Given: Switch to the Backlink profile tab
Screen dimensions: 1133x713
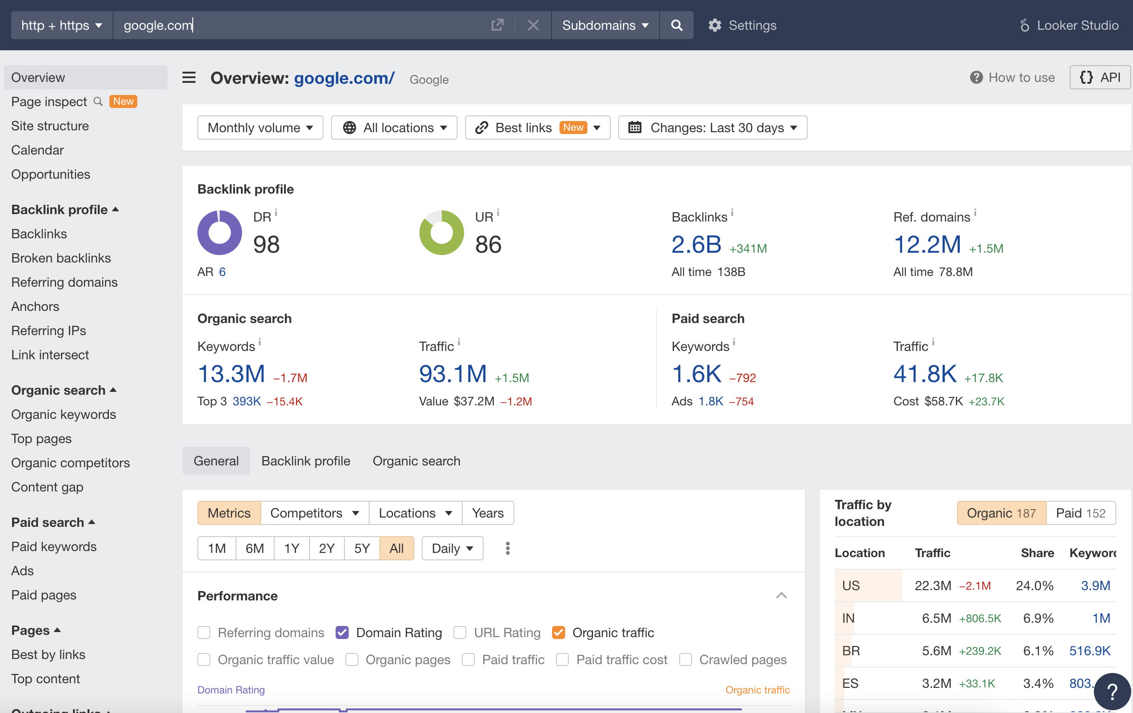Looking at the screenshot, I should pos(305,461).
